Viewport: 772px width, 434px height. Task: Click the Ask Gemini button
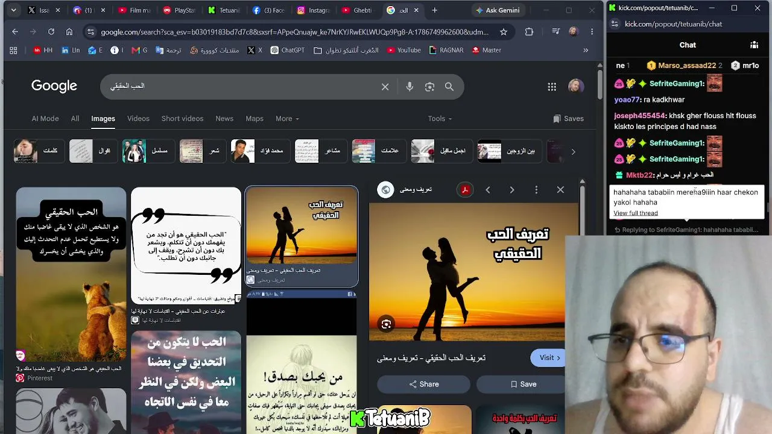pyautogui.click(x=498, y=10)
